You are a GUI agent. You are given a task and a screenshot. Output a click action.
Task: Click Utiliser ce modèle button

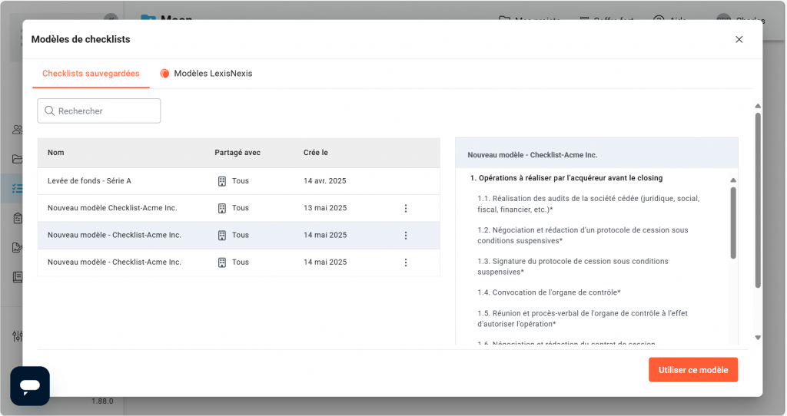[x=692, y=370]
